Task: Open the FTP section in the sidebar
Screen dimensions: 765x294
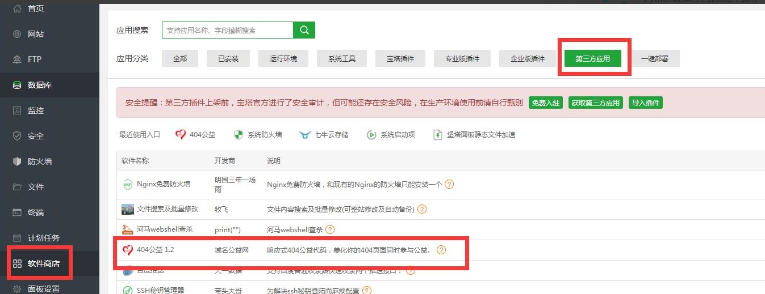Action: click(35, 59)
